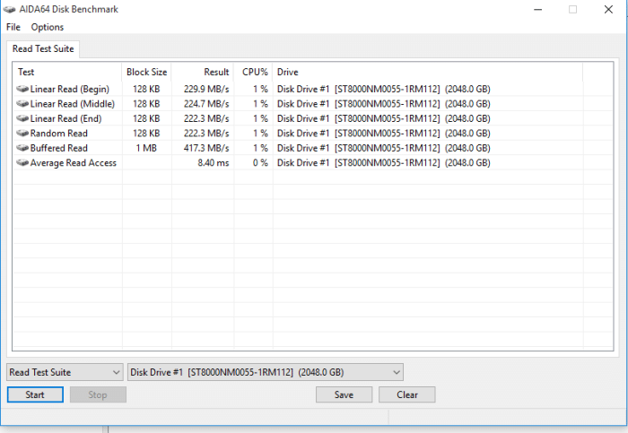Click the 1 % CPU cell in Linear Read (Middle) row
628x433 pixels.
click(260, 104)
